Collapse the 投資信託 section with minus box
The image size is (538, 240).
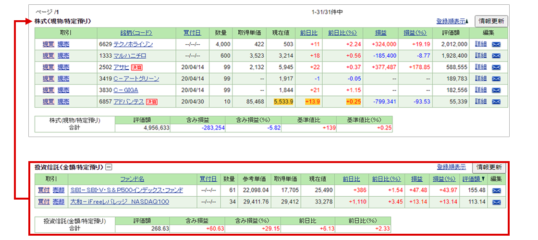point(109,167)
